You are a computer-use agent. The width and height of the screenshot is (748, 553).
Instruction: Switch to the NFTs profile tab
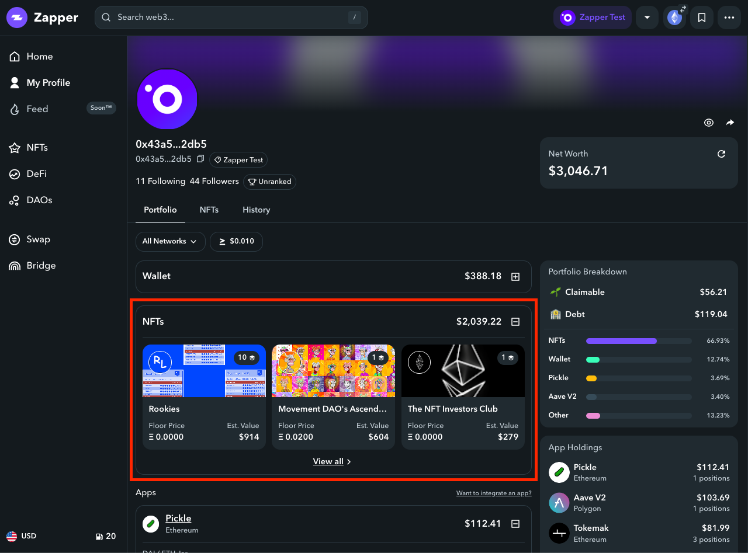(209, 210)
